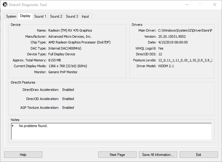Click AGP Texture Acceleration 'Enabled' value
Screen dimensions: 222x162
pyautogui.click(x=68, y=108)
